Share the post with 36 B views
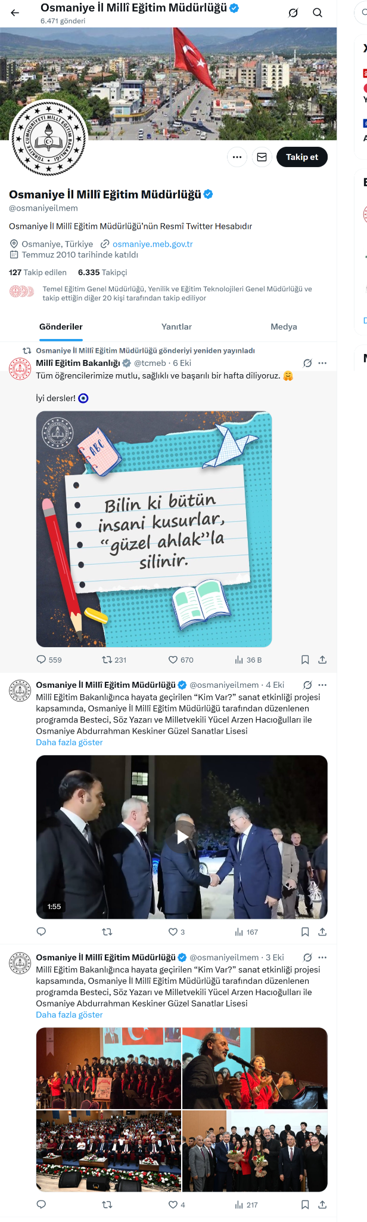Screen dimensions: 367x1222 (322, 660)
